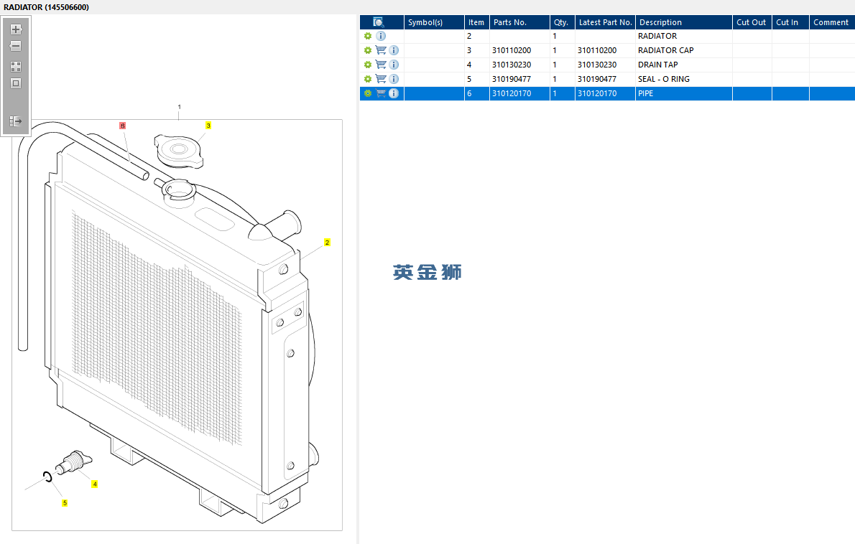Image resolution: width=855 pixels, height=544 pixels.
Task: Click the Parts No. column header
Action: tap(519, 22)
